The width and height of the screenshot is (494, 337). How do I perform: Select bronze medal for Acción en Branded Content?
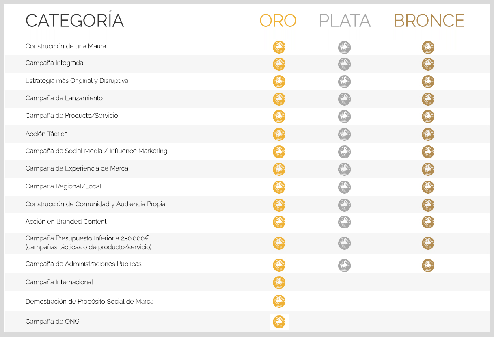(x=428, y=222)
